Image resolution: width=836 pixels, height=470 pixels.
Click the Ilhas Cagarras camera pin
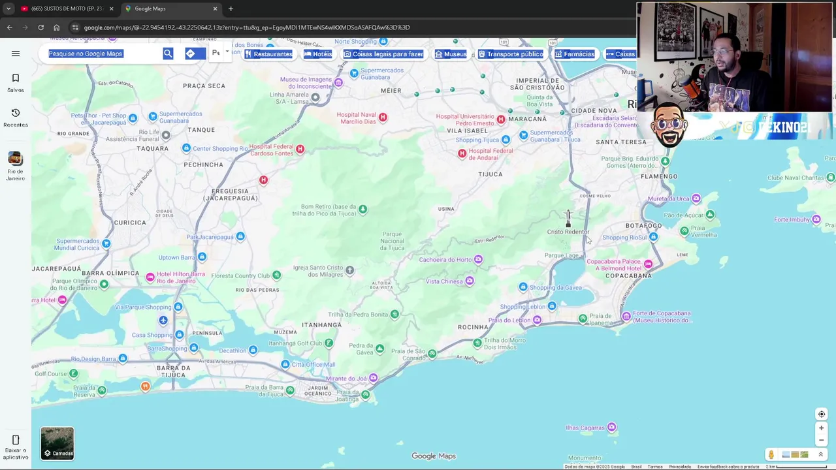pyautogui.click(x=611, y=428)
